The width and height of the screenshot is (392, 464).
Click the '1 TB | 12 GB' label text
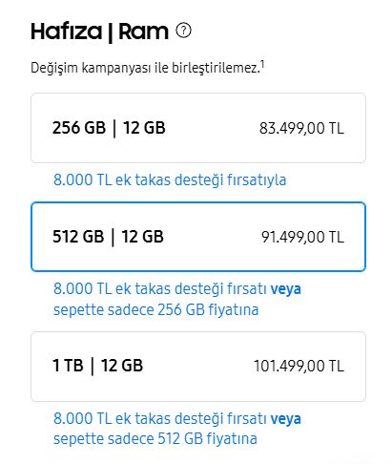[x=97, y=366]
